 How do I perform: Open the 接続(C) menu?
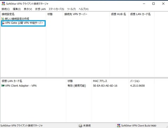[x=6, y=9]
